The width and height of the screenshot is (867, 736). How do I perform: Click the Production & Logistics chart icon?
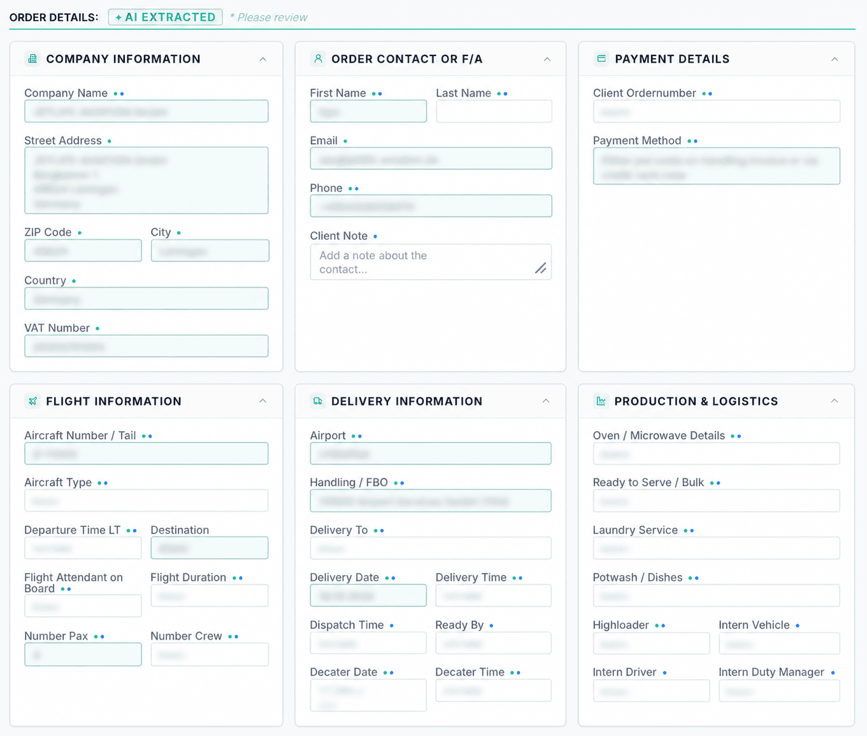[601, 401]
